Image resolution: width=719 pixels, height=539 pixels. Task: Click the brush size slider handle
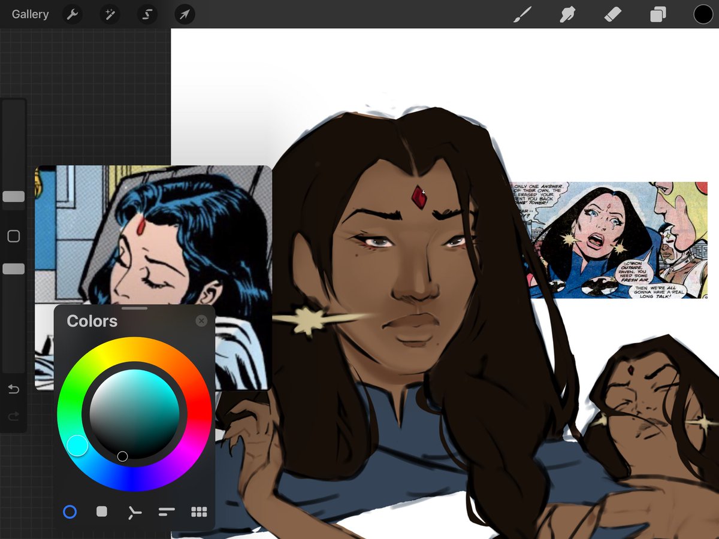(x=14, y=196)
